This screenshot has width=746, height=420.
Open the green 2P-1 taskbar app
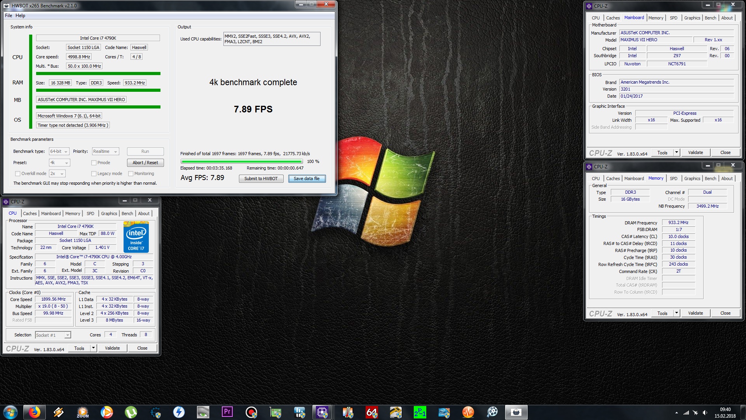pyautogui.click(x=420, y=412)
